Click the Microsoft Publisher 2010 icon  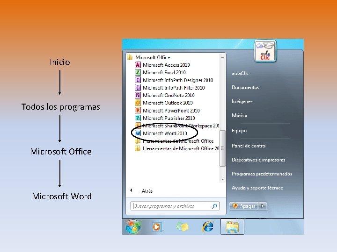click(138, 118)
